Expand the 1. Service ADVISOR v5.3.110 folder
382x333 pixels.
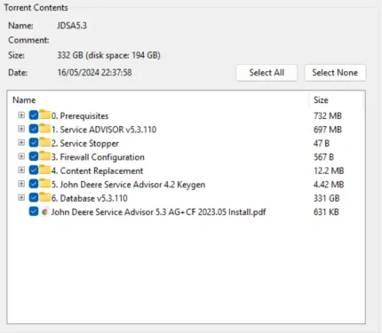tap(21, 129)
